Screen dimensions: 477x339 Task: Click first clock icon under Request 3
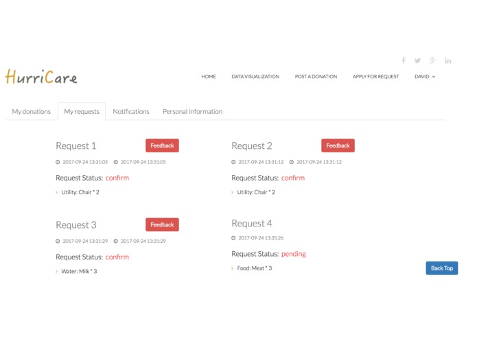(x=58, y=241)
